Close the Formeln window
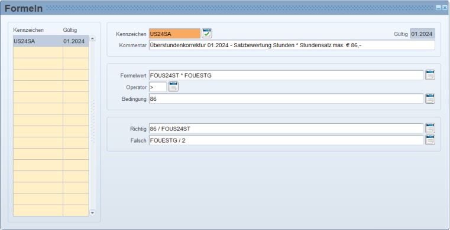Viewport: 450px width, 230px height. coord(445,8)
